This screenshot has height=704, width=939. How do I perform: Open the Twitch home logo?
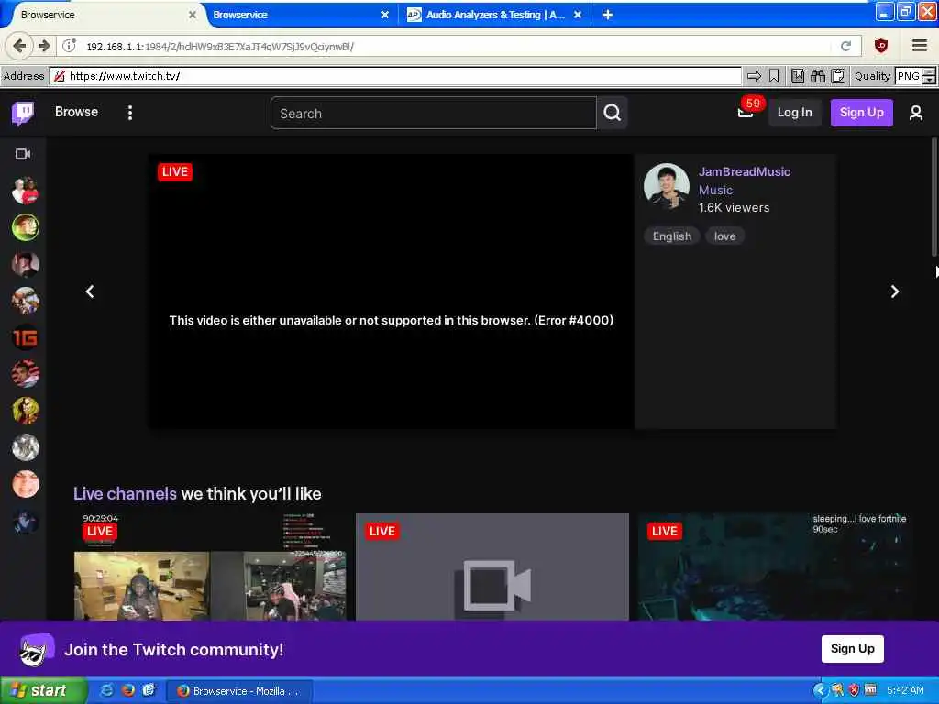(x=23, y=113)
